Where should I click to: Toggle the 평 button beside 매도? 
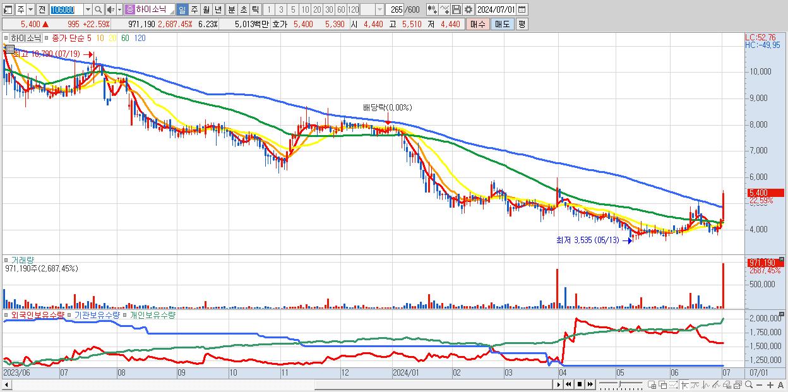[522, 24]
